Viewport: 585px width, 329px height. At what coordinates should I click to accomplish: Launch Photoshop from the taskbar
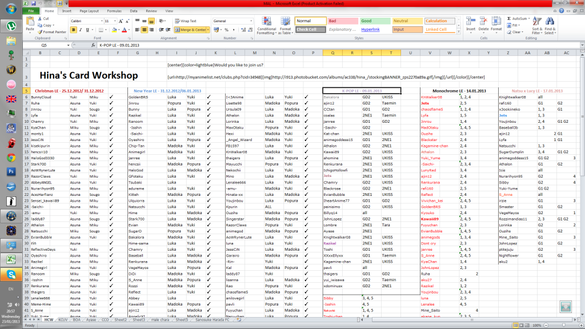point(11,171)
